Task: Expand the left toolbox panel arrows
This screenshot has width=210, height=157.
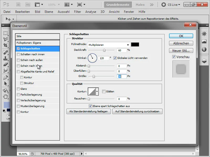Action: 3,25
